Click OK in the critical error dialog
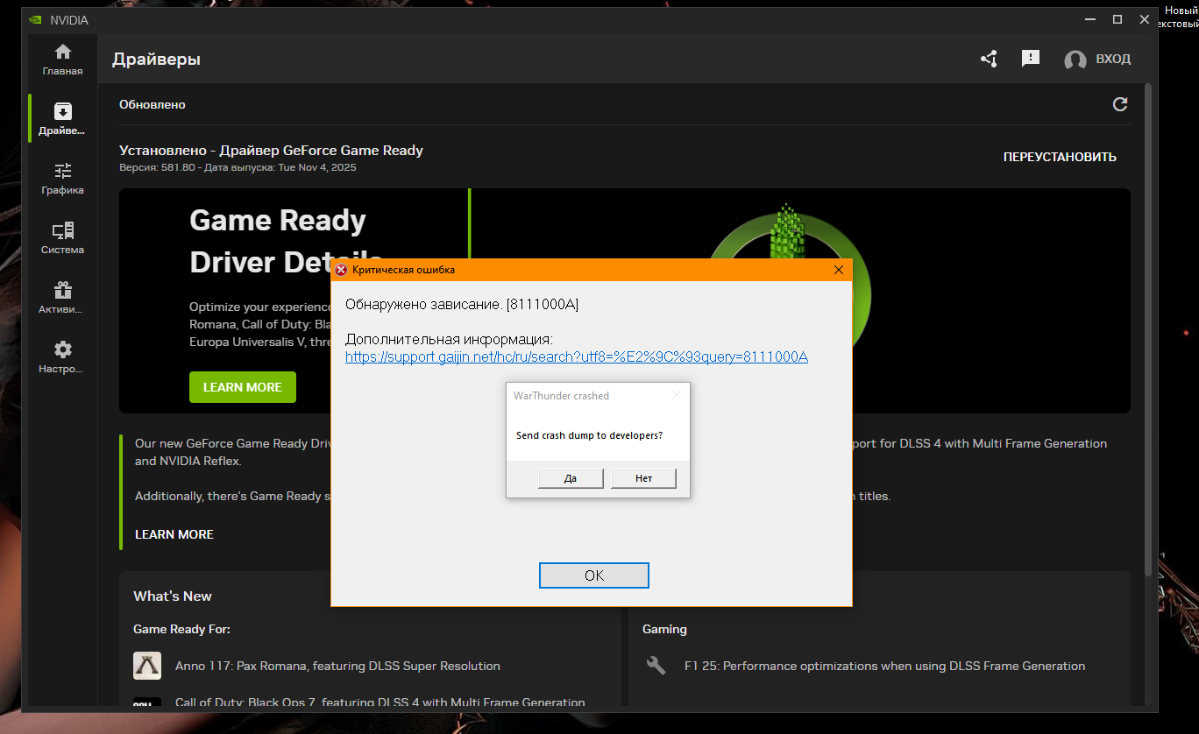Screen dimensions: 1199x734 (593, 575)
